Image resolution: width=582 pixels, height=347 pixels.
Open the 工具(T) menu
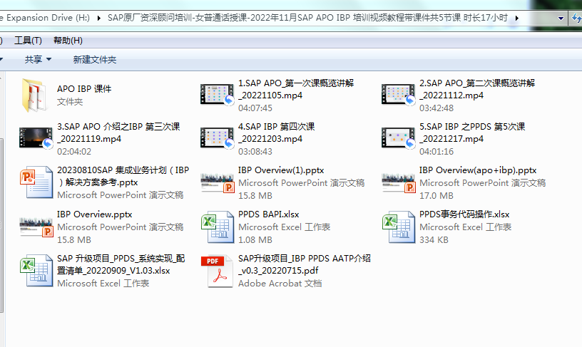click(x=28, y=41)
